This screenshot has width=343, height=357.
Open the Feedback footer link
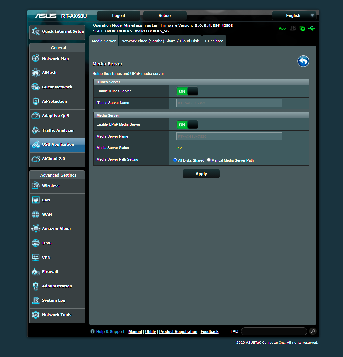coord(209,332)
